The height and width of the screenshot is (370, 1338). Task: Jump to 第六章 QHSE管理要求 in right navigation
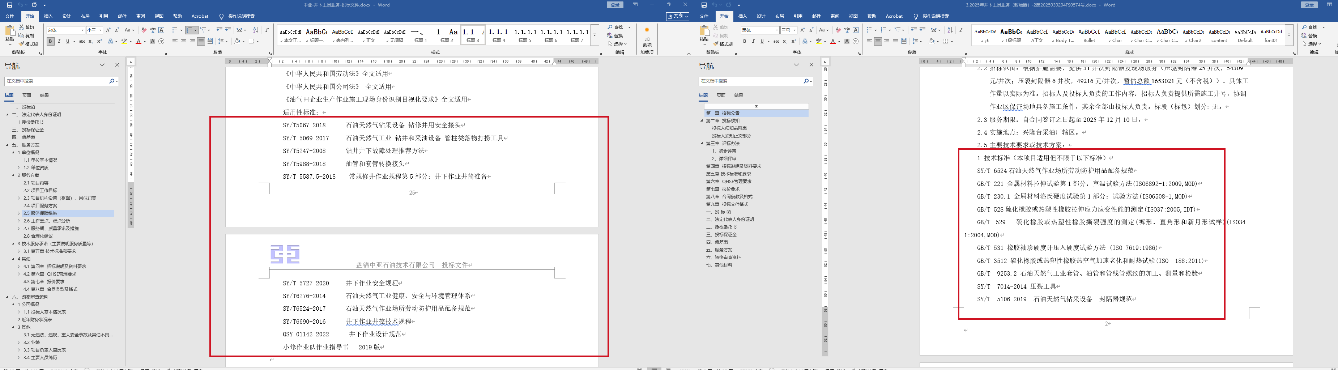pyautogui.click(x=728, y=181)
